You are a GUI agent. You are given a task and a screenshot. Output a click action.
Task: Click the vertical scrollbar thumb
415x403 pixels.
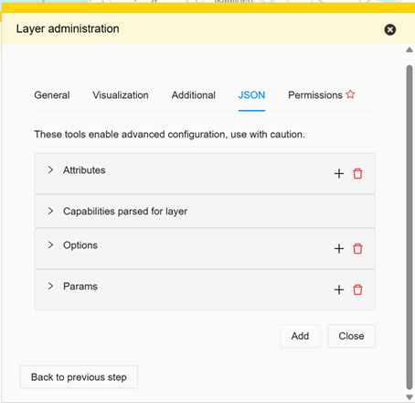(x=410, y=227)
